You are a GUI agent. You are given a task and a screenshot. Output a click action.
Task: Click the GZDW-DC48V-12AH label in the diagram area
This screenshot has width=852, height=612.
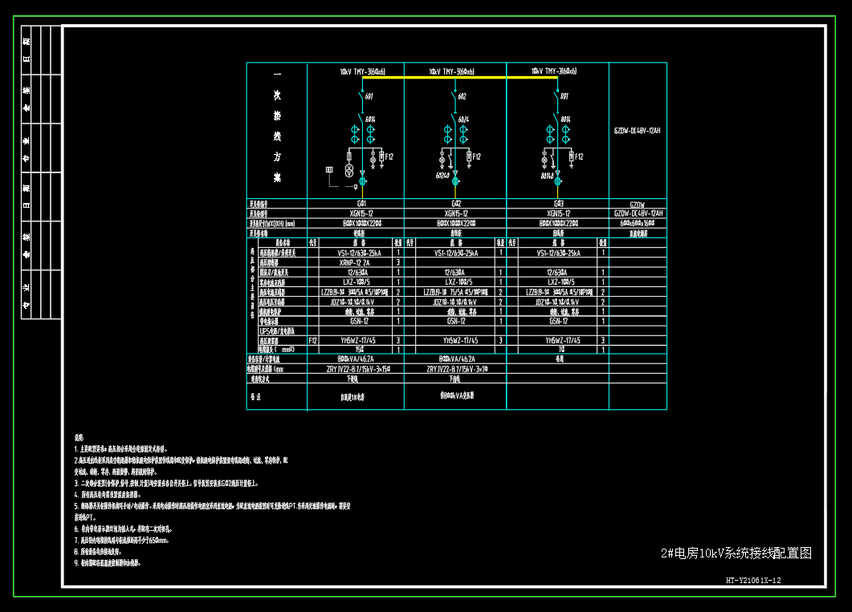[x=638, y=131]
